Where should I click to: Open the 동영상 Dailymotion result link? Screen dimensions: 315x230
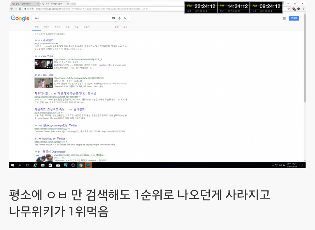point(50,152)
